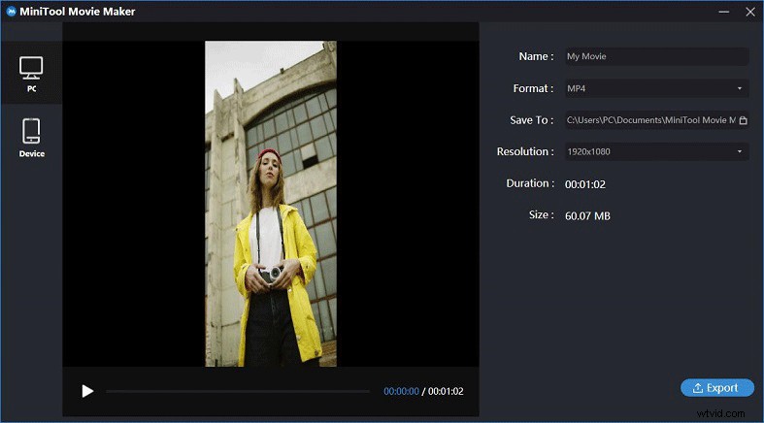This screenshot has width=764, height=423.
Task: Edit the Name field 'My Movie'
Action: tap(656, 56)
